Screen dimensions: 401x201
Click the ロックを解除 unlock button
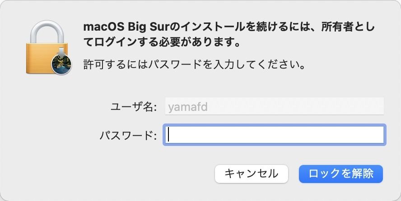click(x=340, y=174)
